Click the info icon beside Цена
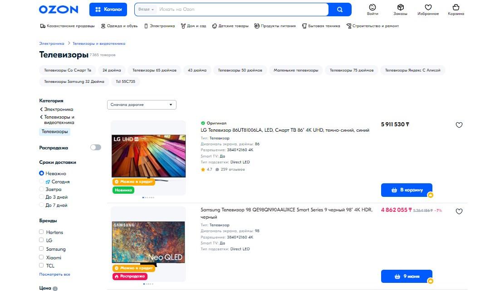 pos(55,288)
